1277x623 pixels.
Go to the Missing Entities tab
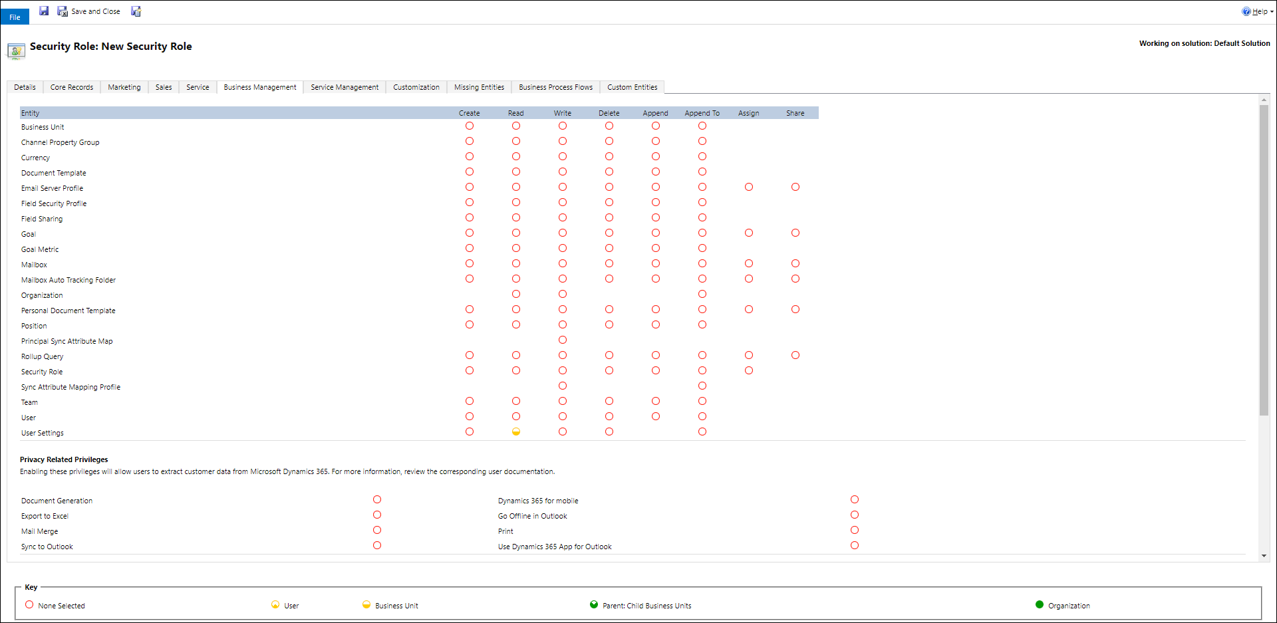(x=479, y=87)
